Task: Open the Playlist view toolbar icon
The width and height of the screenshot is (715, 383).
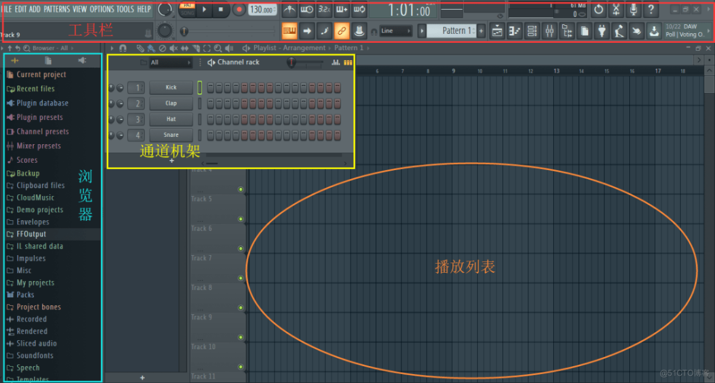Action: click(x=498, y=31)
